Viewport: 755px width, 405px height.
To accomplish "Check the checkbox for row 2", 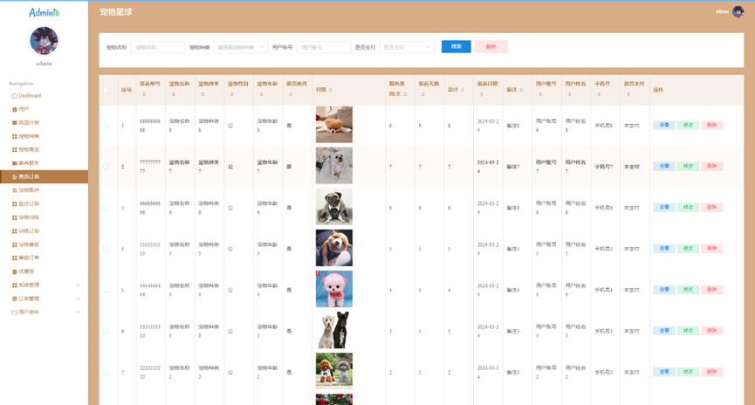I will coord(106,167).
